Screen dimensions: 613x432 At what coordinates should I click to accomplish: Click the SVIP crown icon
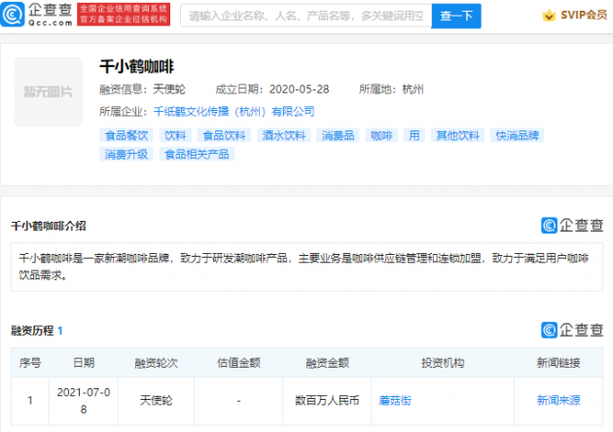[549, 16]
